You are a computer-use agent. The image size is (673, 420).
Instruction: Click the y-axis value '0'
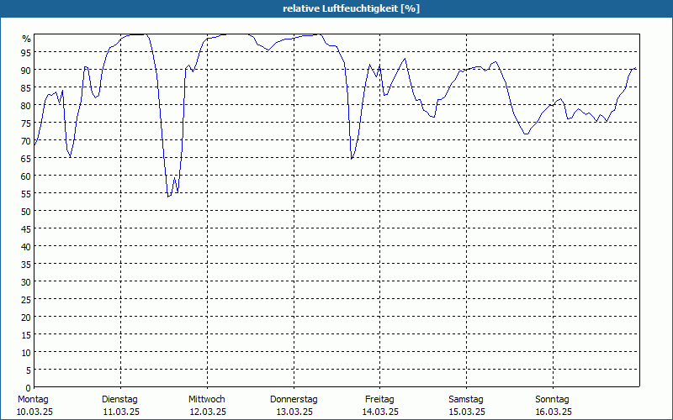pos(29,388)
